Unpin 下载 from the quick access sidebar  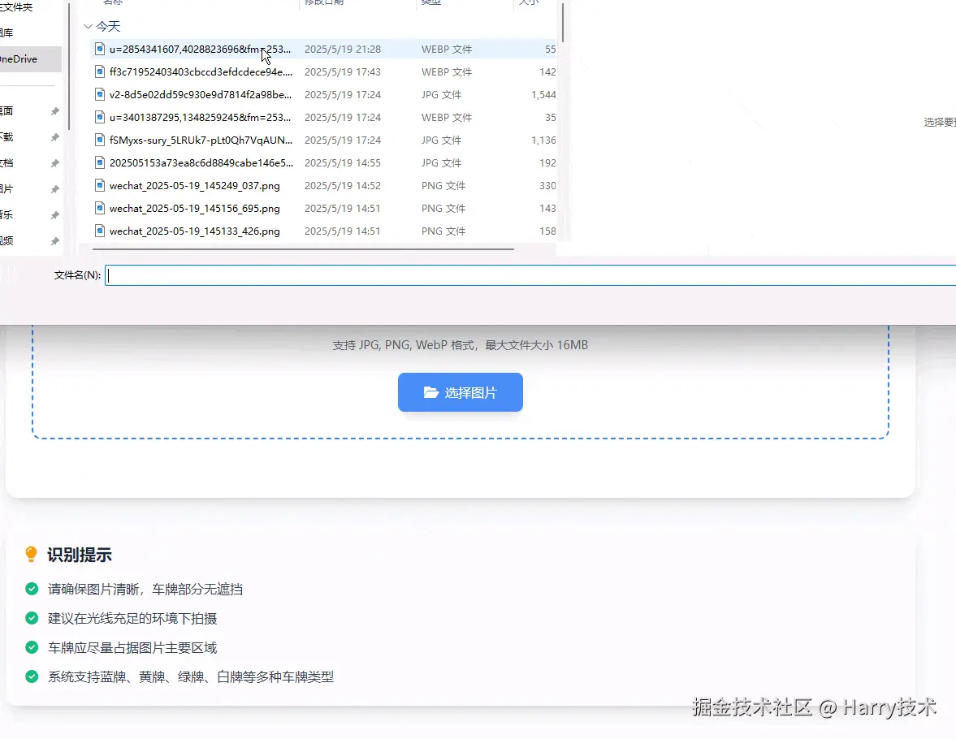54,136
